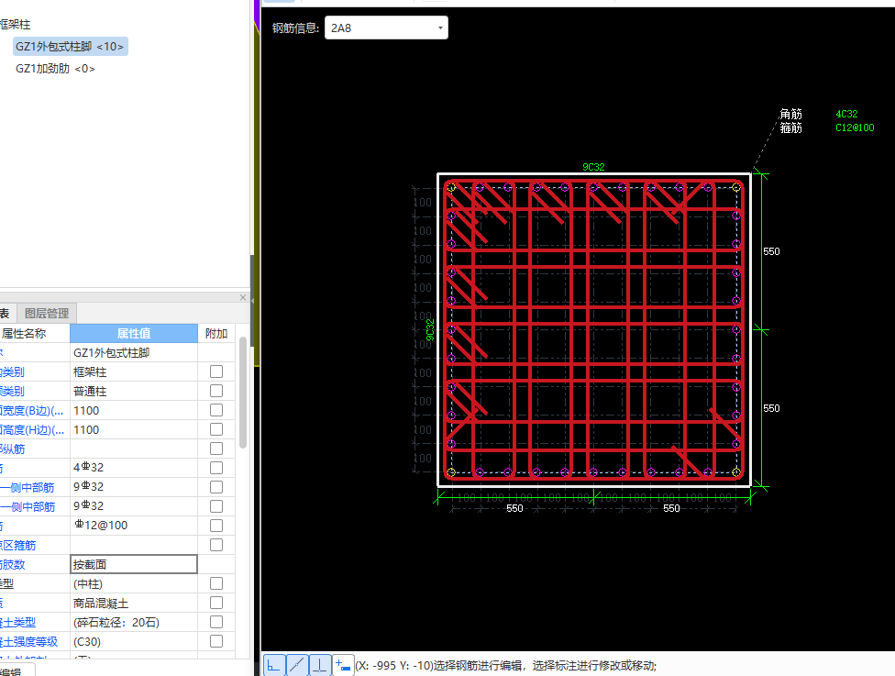
Task: Click the H边 height value 1100
Action: (134, 429)
